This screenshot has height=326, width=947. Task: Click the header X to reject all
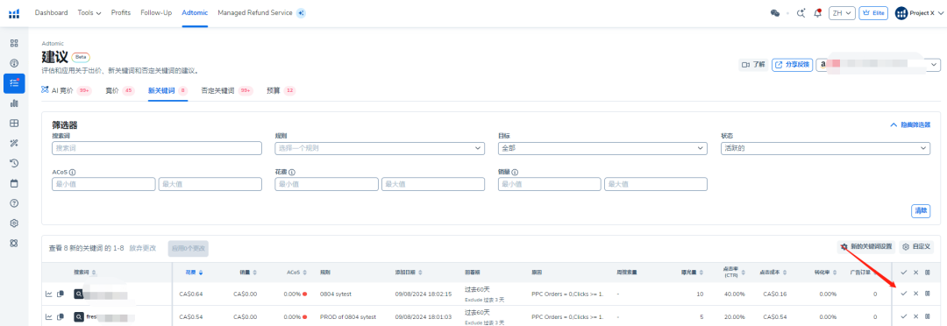tap(915, 273)
